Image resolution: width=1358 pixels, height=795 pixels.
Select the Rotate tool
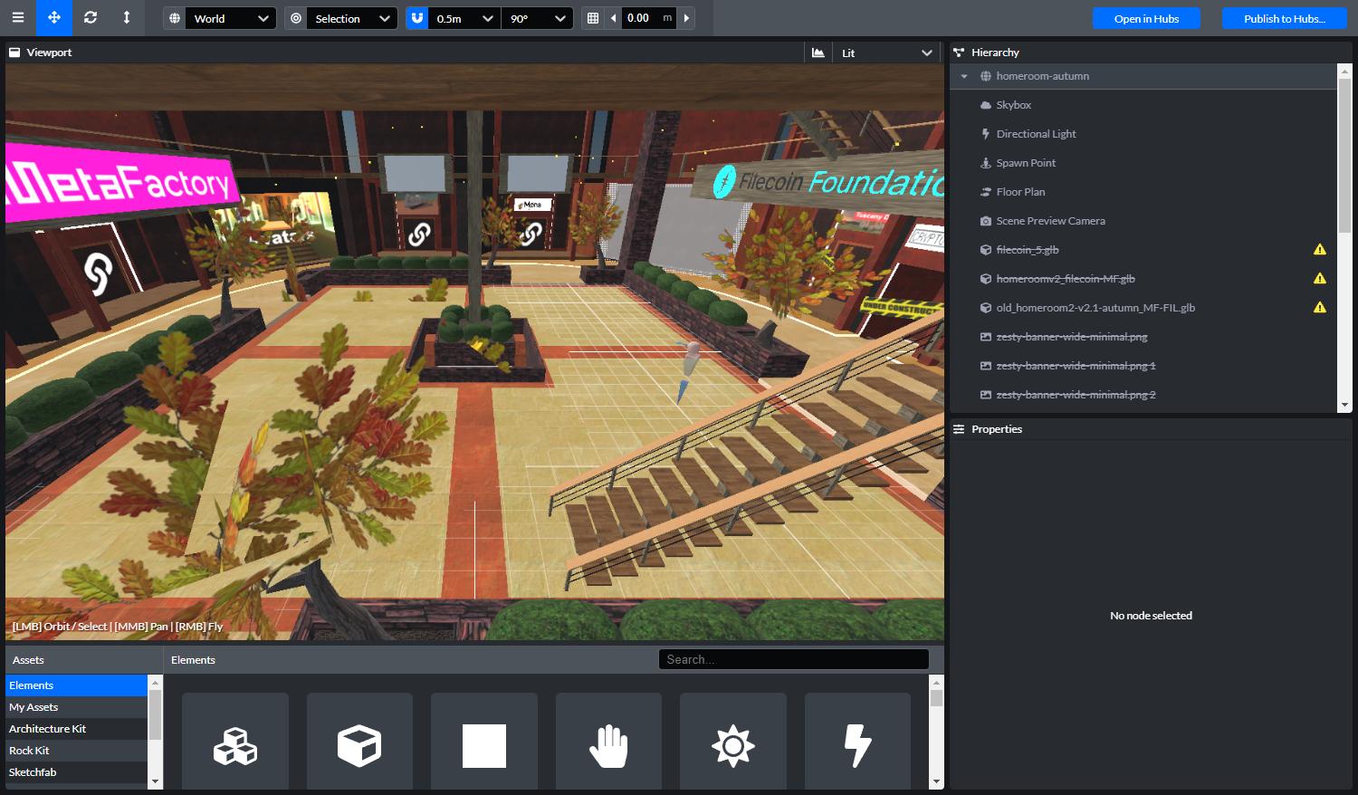click(91, 18)
